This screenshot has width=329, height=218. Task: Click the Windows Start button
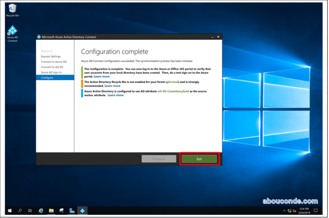pyautogui.click(x=9, y=211)
